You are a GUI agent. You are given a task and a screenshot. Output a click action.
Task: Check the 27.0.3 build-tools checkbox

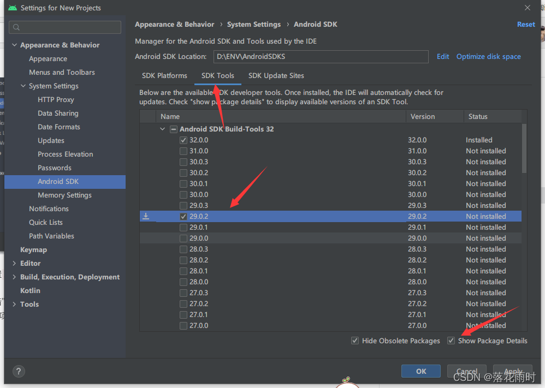(x=183, y=293)
